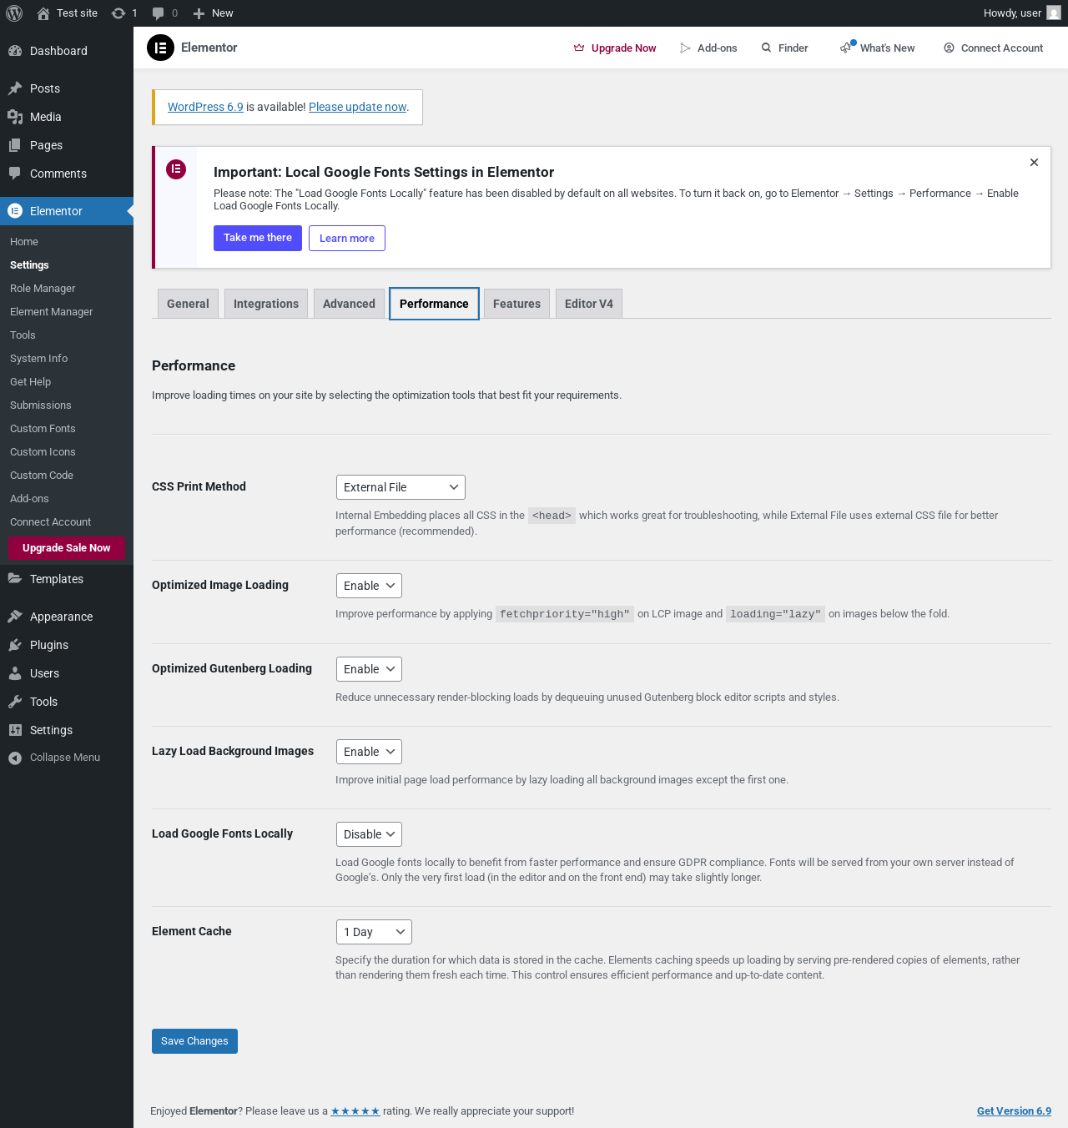Screen dimensions: 1068x1128
Task: Open Connect Account submenu item in sidebar
Action: point(50,522)
